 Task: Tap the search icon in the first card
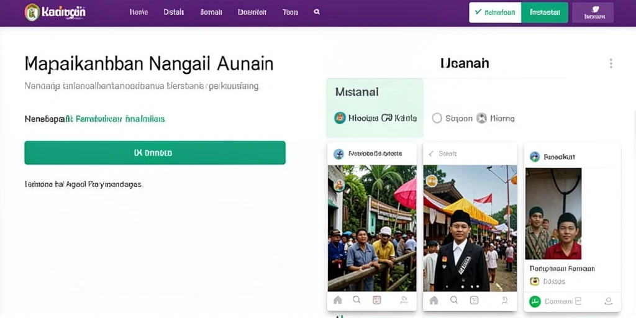[x=357, y=300]
